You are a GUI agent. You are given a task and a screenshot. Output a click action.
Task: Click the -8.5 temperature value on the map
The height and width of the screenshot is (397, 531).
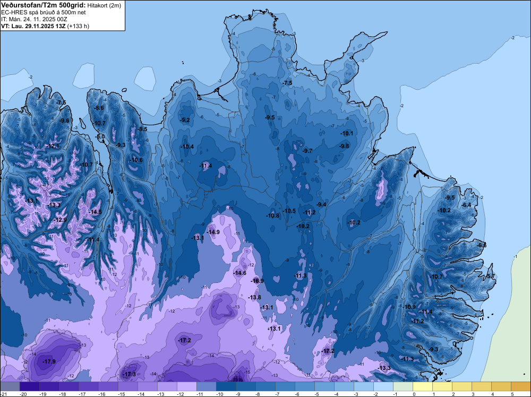coord(142,129)
